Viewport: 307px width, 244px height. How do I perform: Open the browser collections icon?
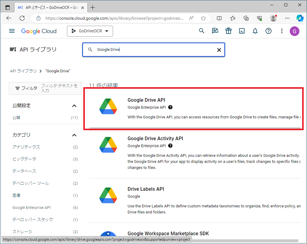coord(246,18)
